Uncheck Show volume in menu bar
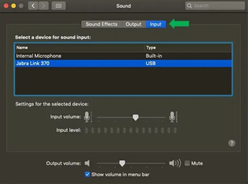The image size is (248, 184). pos(87,174)
